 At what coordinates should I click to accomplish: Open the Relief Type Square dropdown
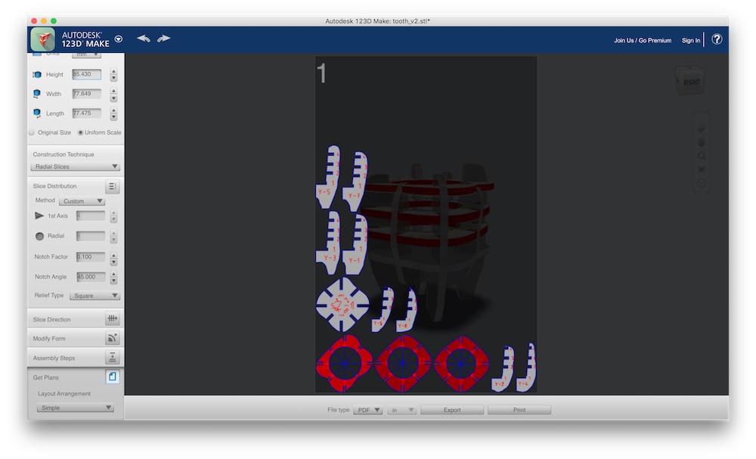click(x=94, y=296)
